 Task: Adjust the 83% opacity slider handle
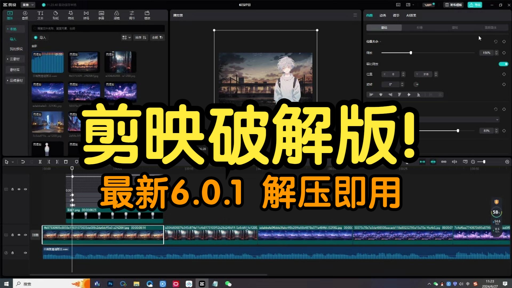(458, 131)
